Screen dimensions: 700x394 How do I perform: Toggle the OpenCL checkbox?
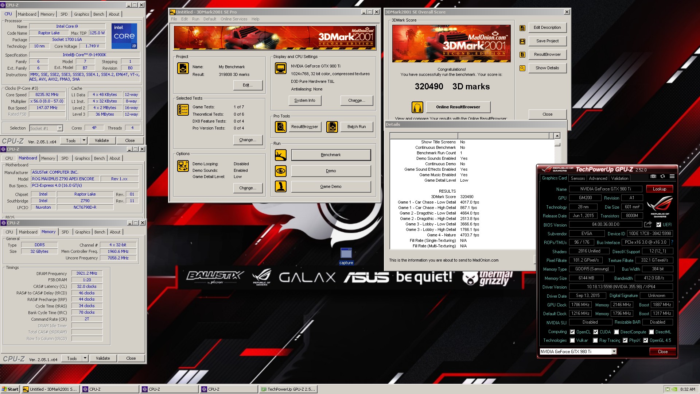tap(572, 332)
